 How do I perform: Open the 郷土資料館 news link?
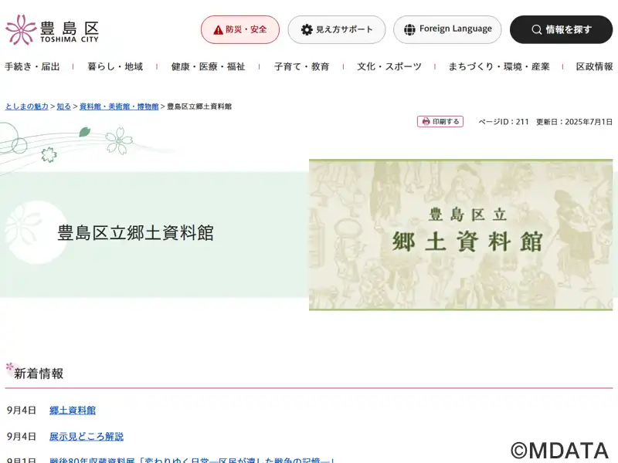click(73, 411)
